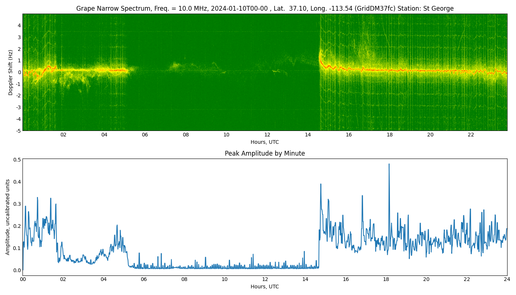Click the Doppler axis tick label -1
This screenshot has width=516, height=295.
pyautogui.click(x=18, y=84)
